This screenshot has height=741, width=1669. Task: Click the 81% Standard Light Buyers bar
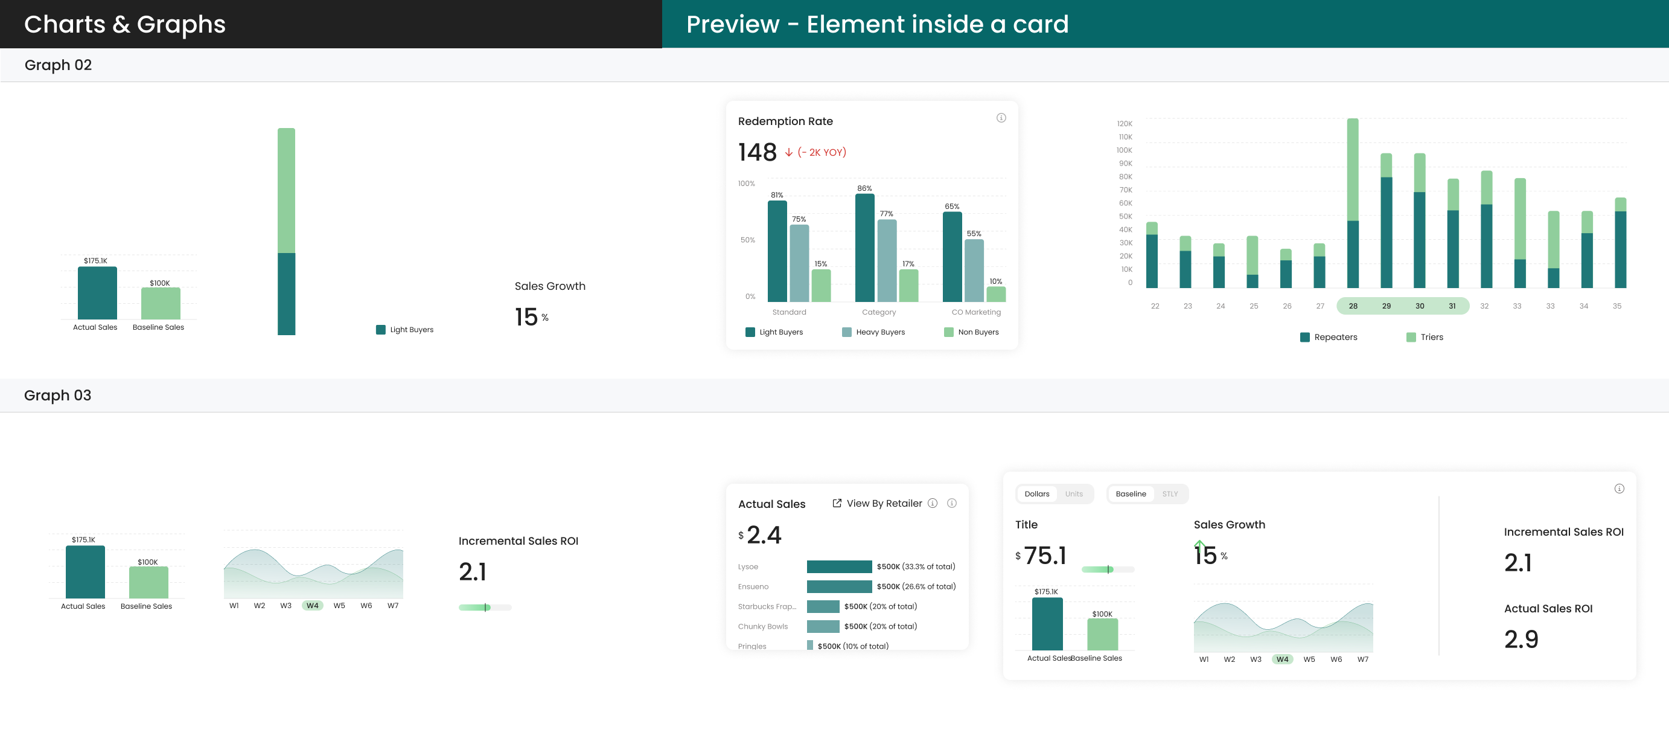(x=777, y=251)
